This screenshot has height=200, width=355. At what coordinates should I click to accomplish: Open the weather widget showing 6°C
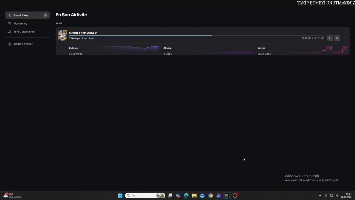tap(12, 196)
